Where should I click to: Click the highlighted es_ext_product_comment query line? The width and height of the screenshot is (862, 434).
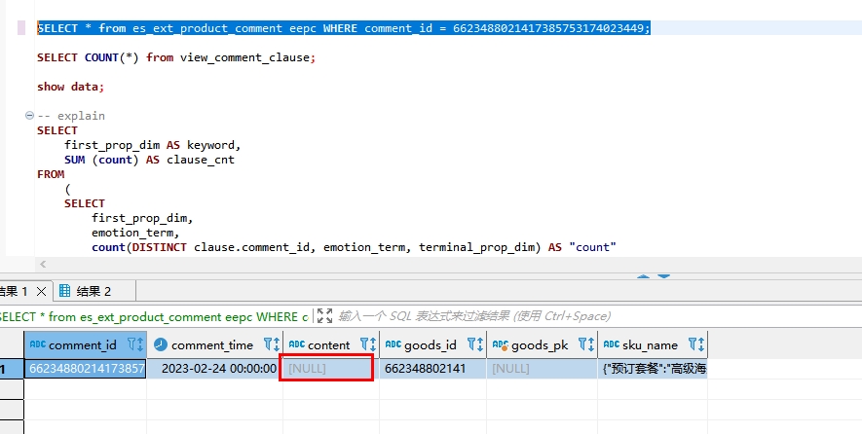[344, 28]
